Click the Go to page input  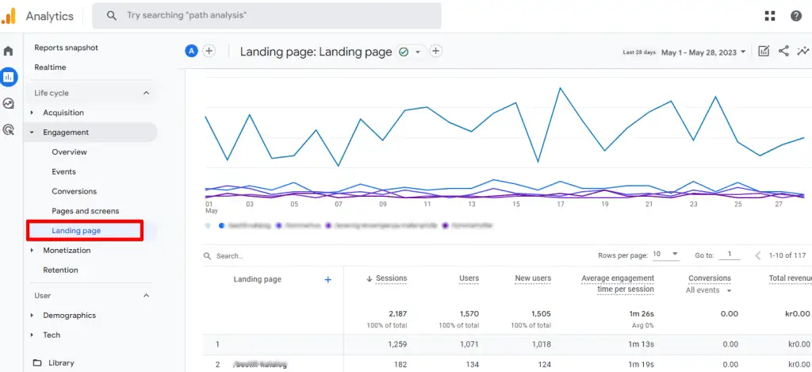pyautogui.click(x=730, y=255)
